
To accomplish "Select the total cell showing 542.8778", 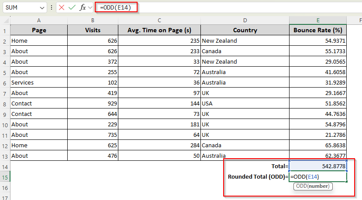I will (318, 166).
